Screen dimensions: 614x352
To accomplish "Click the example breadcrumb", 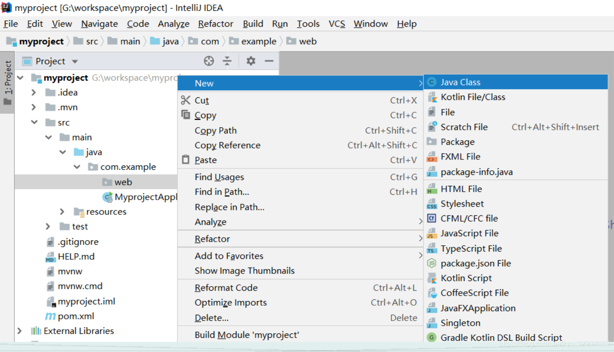I will (x=253, y=41).
